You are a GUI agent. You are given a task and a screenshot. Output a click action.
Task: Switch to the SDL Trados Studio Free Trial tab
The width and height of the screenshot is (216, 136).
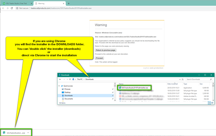(17, 4)
